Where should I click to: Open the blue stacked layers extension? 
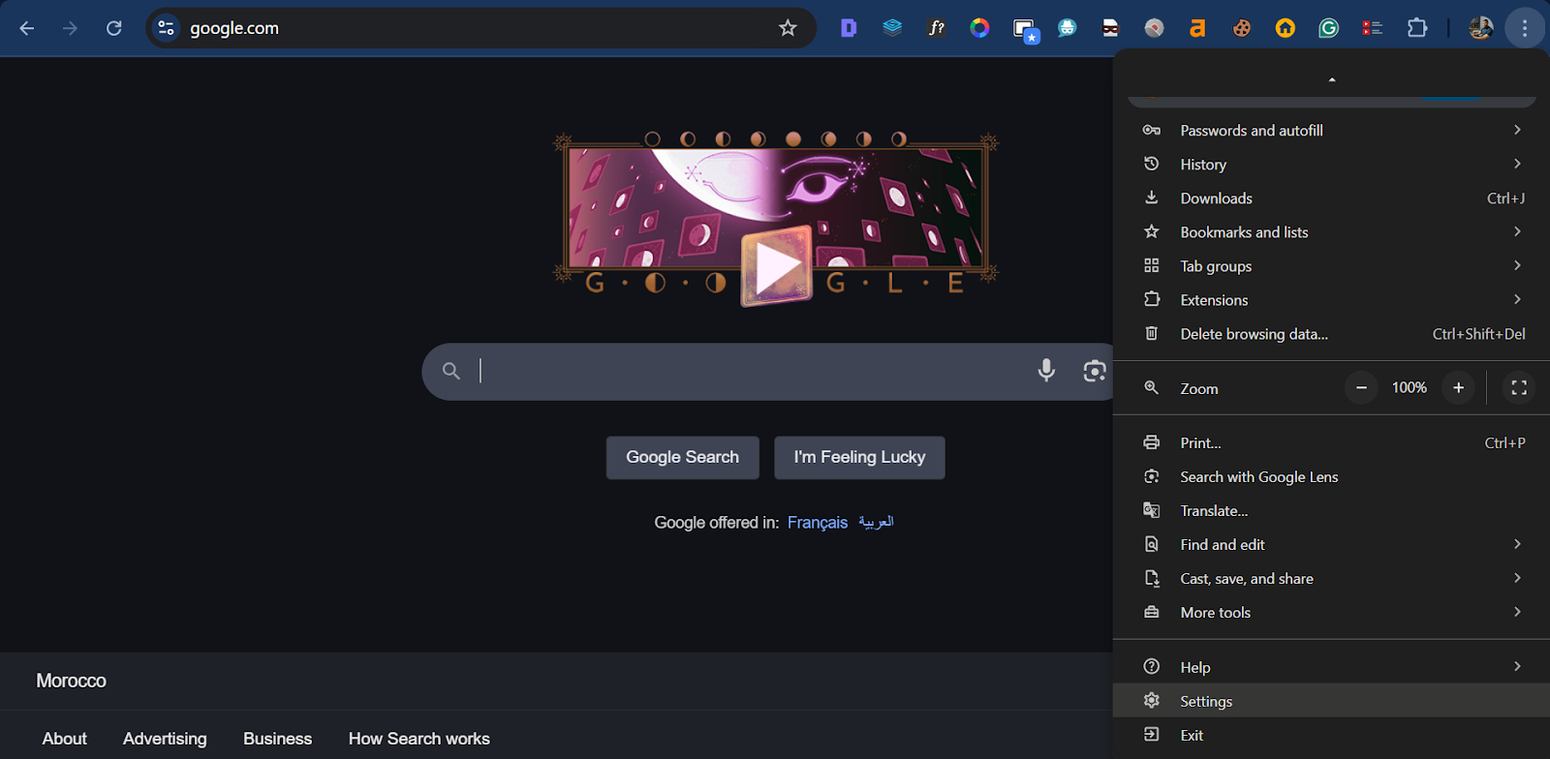[x=892, y=28]
